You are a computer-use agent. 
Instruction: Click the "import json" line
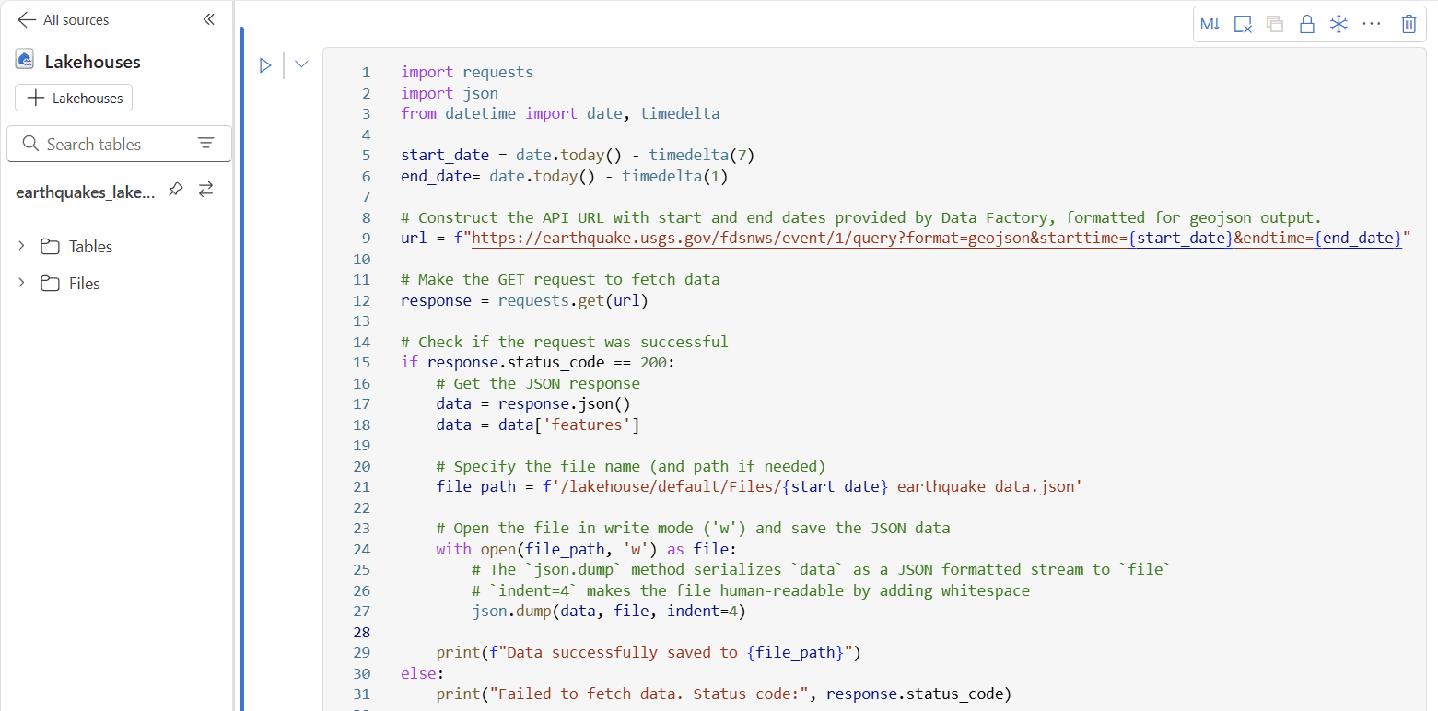tap(450, 93)
